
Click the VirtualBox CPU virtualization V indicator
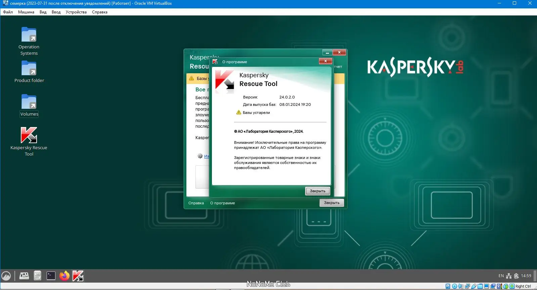coord(499,286)
